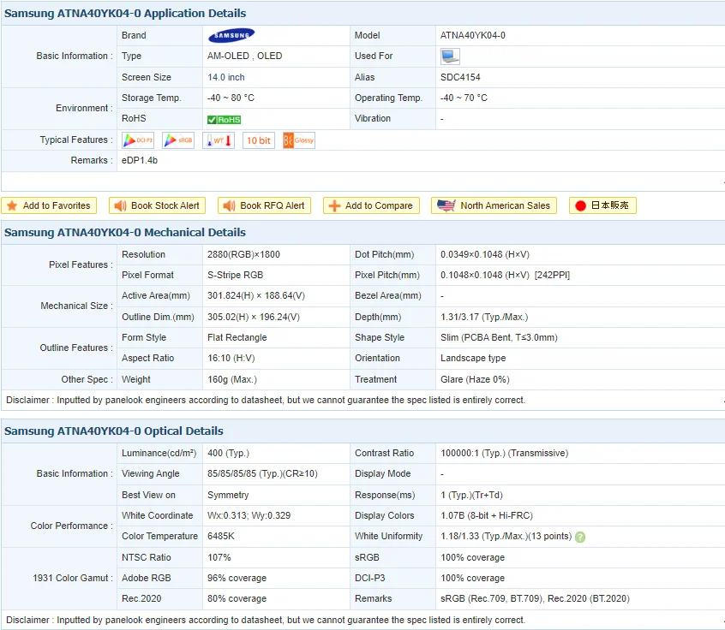Click the Glossy feature icon
Viewport: 725px width, 630px height.
[299, 140]
